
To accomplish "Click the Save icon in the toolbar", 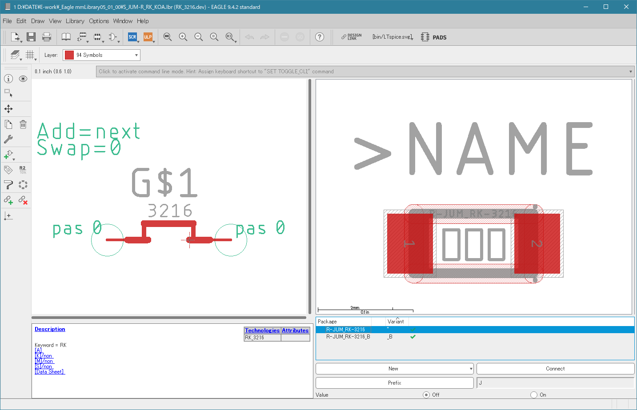I will click(x=31, y=37).
